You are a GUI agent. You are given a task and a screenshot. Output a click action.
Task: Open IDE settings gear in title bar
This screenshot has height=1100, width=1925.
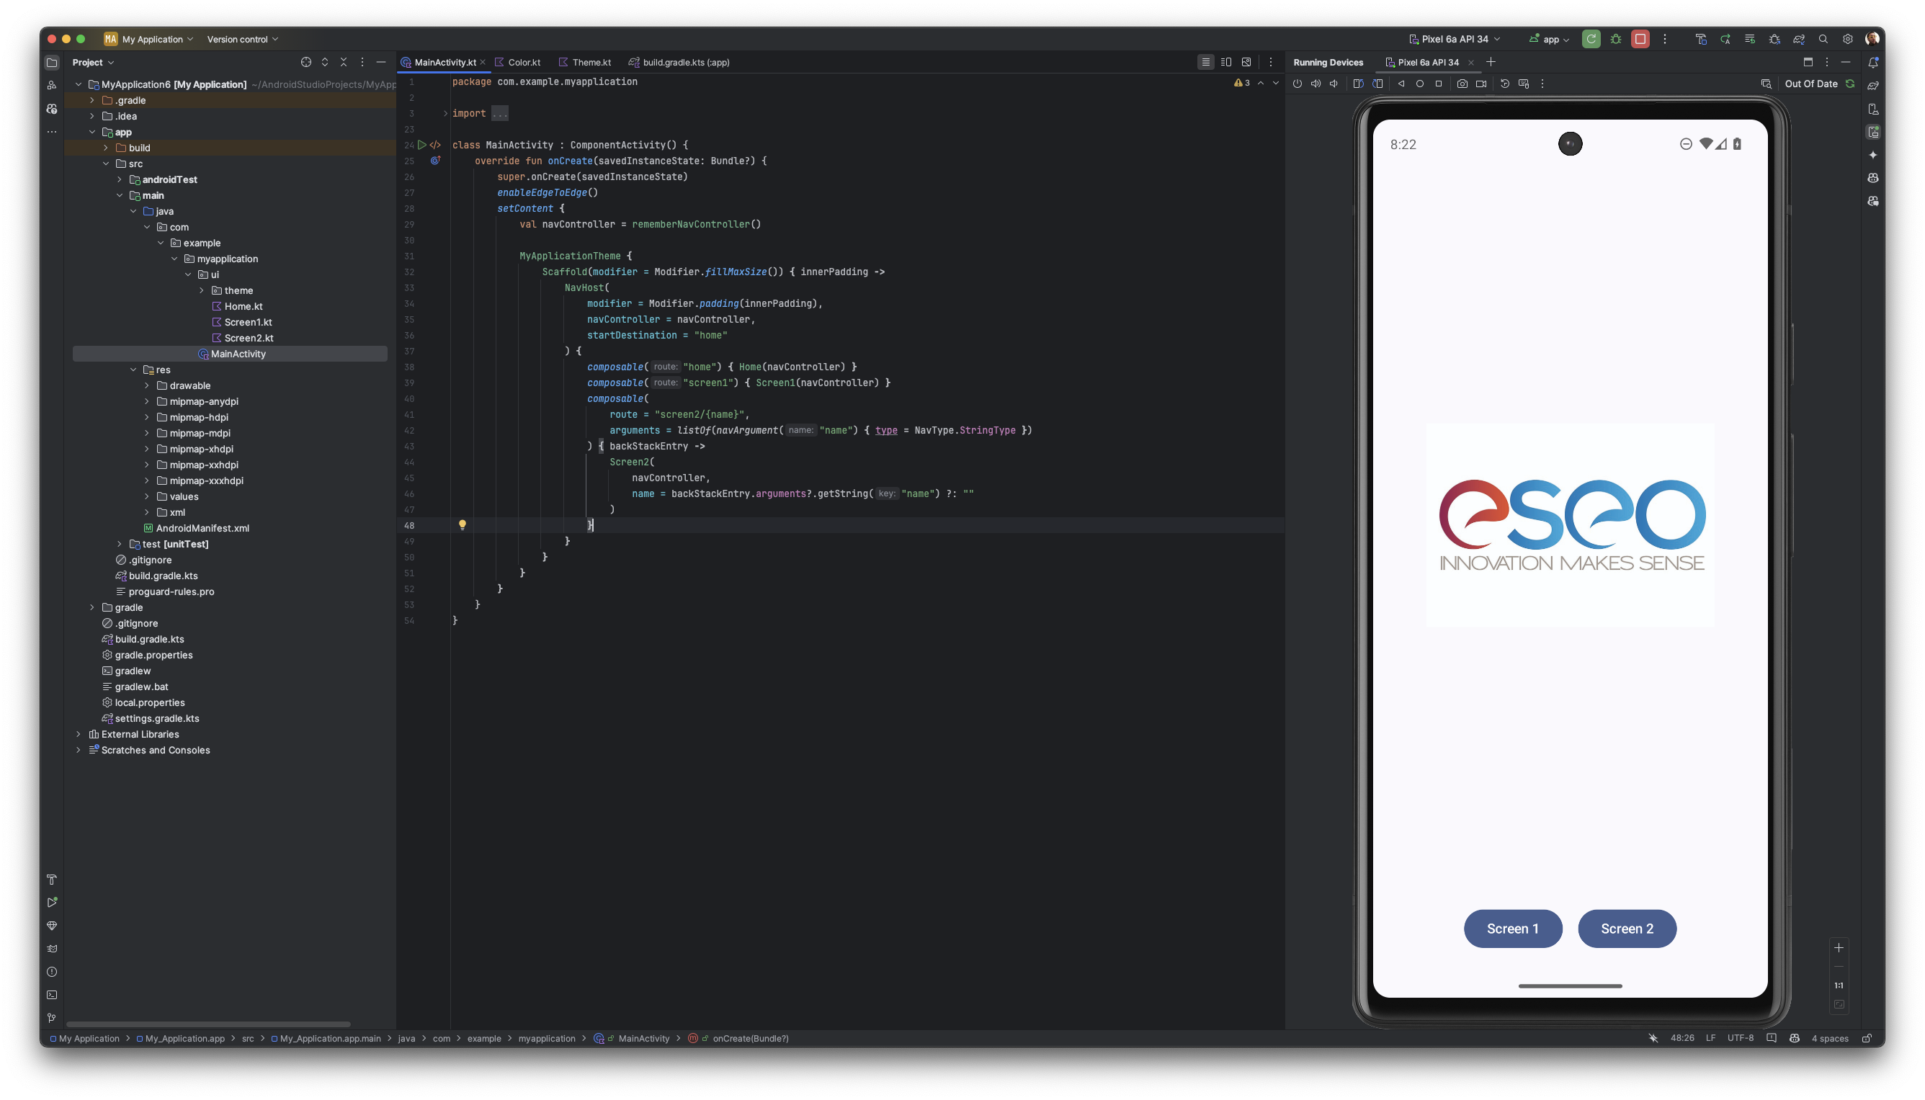1847,40
